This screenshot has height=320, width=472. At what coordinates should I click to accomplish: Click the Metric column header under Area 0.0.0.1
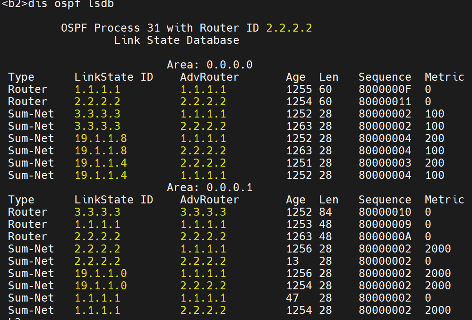pos(444,200)
